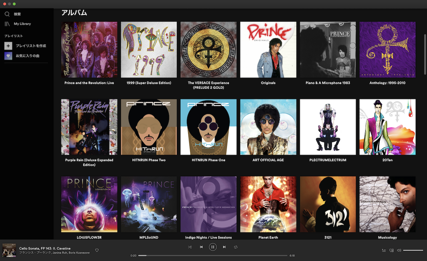Open HITNRUN Phase One album cover
The width and height of the screenshot is (427, 261).
[209, 127]
